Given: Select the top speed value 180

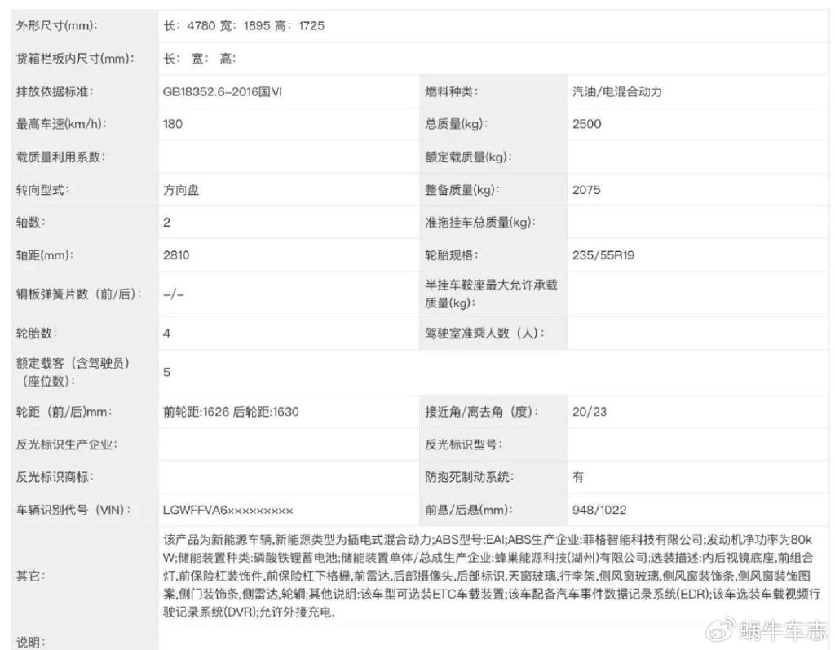Looking at the screenshot, I should click(x=173, y=124).
